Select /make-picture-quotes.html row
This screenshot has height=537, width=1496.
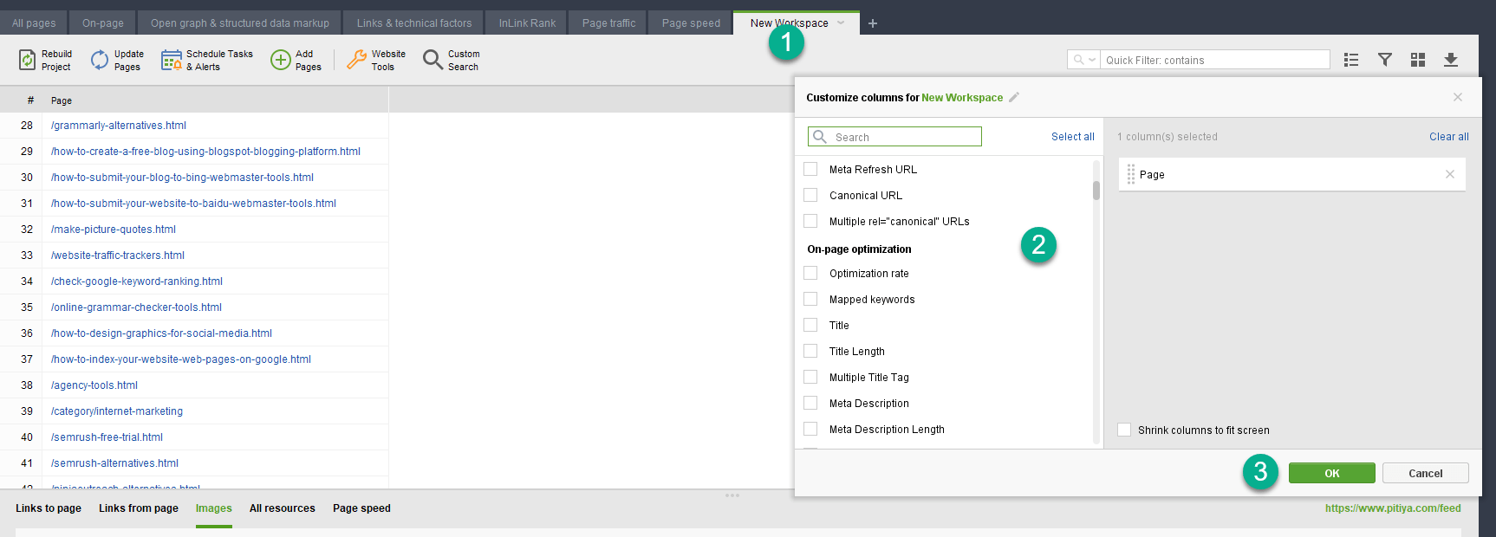tap(194, 230)
